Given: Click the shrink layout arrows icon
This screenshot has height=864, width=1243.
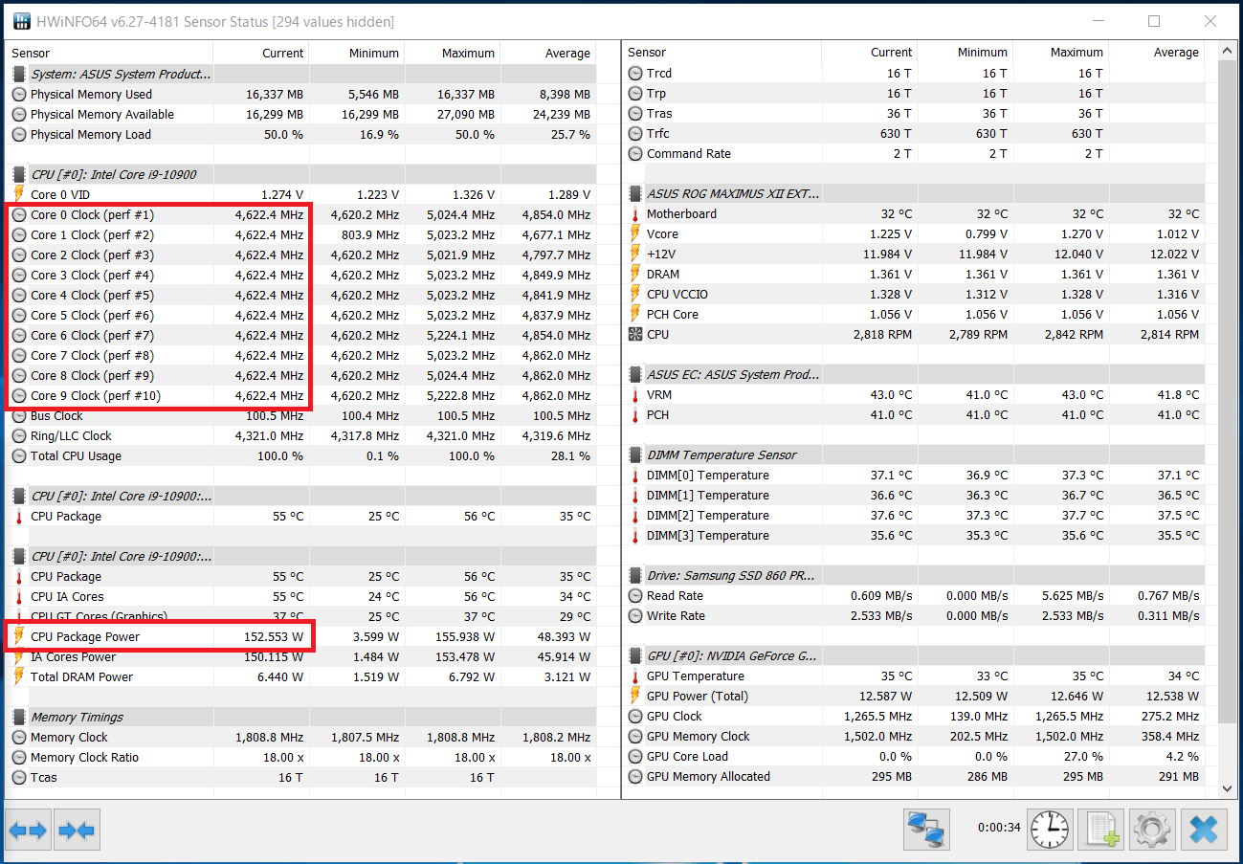Looking at the screenshot, I should (x=77, y=831).
